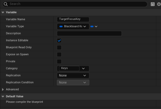Click the empty Description text field
The height and width of the screenshot is (109, 161).
[89, 33]
